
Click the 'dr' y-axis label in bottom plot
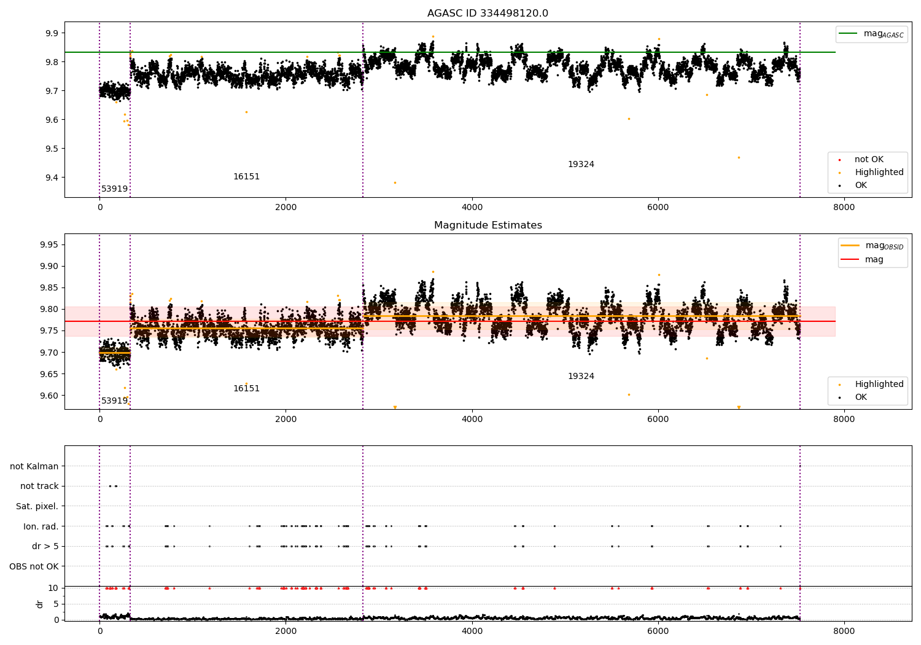[x=40, y=604]
